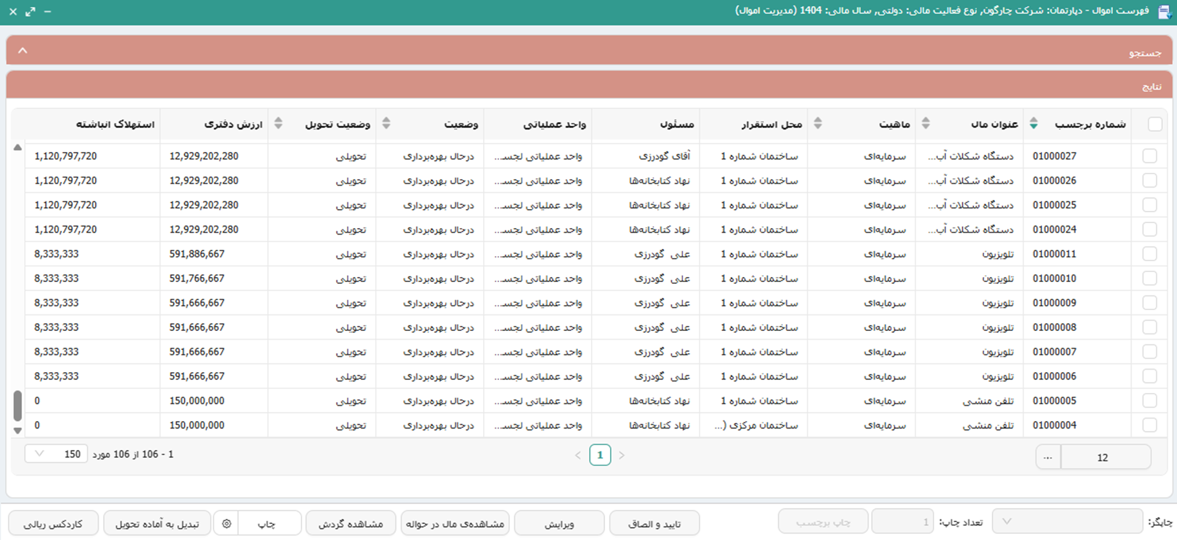This screenshot has height=540, width=1177.
Task: Click sort arrows on وضعیت تحویل column
Action: [278, 123]
